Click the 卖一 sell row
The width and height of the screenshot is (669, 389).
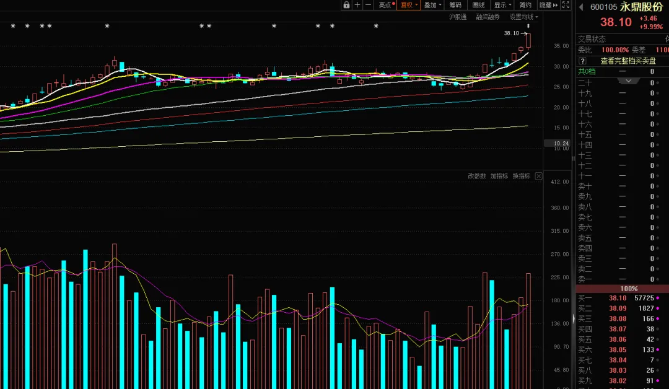pos(622,279)
